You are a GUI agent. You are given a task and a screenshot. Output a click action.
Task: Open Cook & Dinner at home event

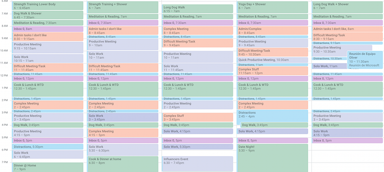(x=123, y=164)
